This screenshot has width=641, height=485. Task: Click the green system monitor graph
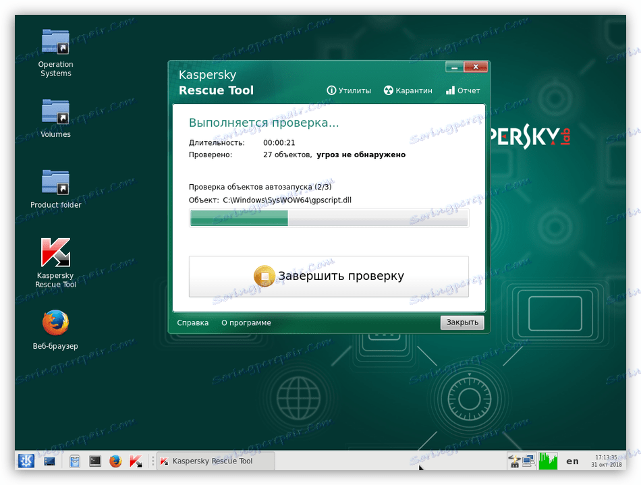[x=548, y=461]
